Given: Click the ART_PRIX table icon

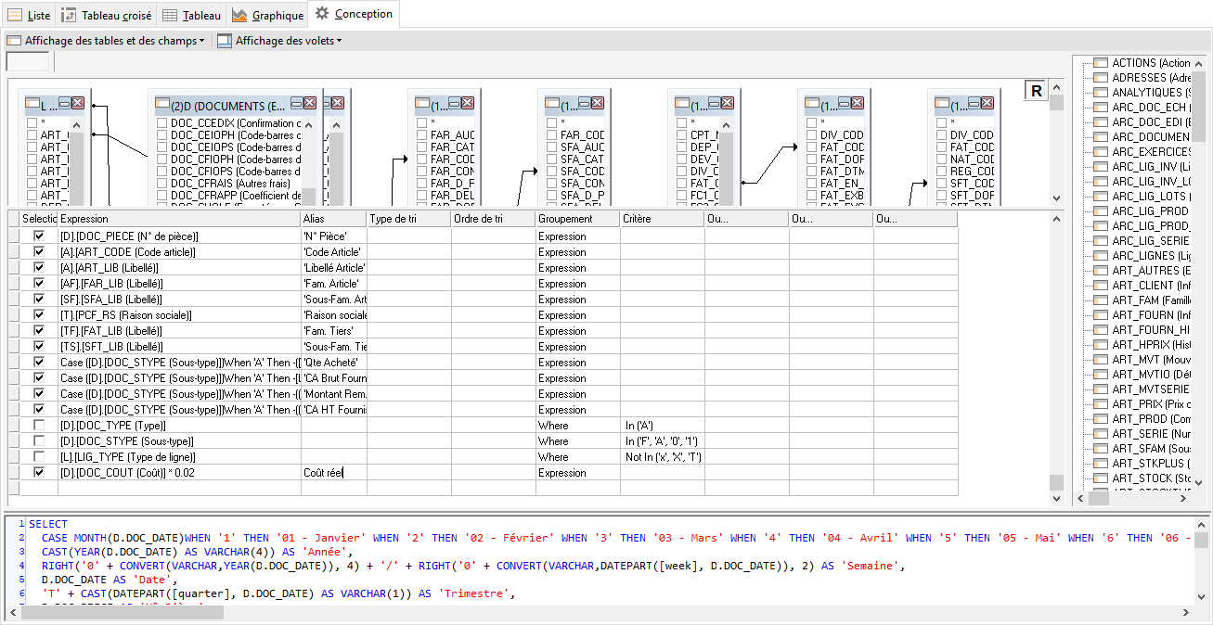Looking at the screenshot, I should coord(1101,404).
